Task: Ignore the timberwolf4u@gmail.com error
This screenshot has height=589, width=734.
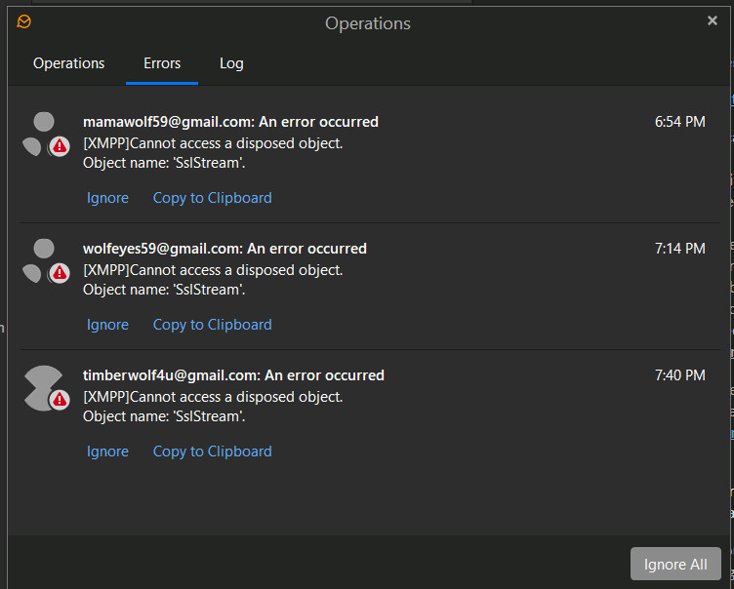Action: pos(107,452)
